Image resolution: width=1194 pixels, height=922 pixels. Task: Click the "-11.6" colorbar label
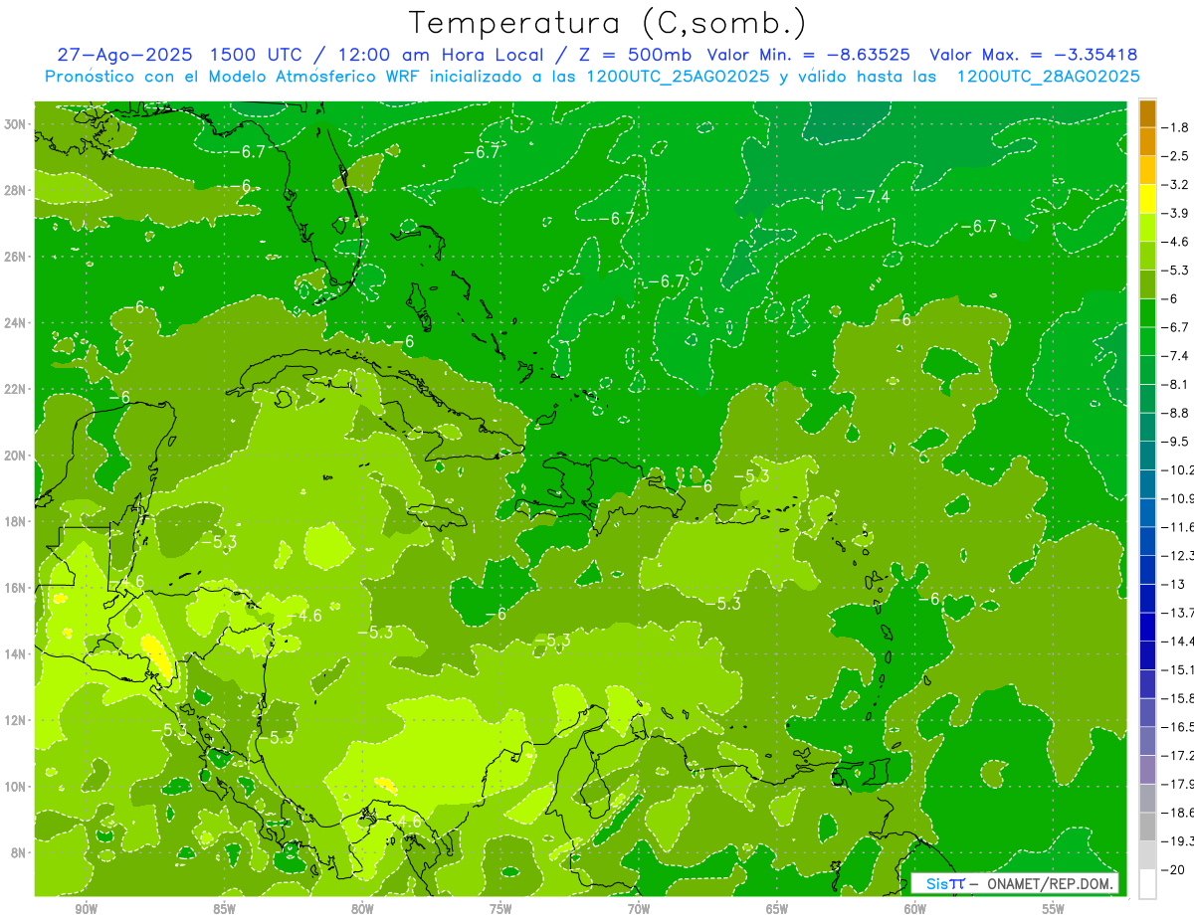click(x=1178, y=526)
